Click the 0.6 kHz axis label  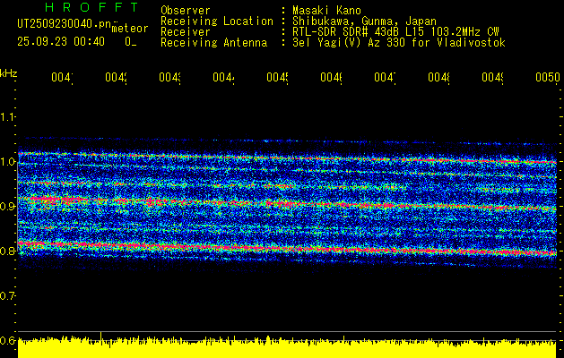7,340
